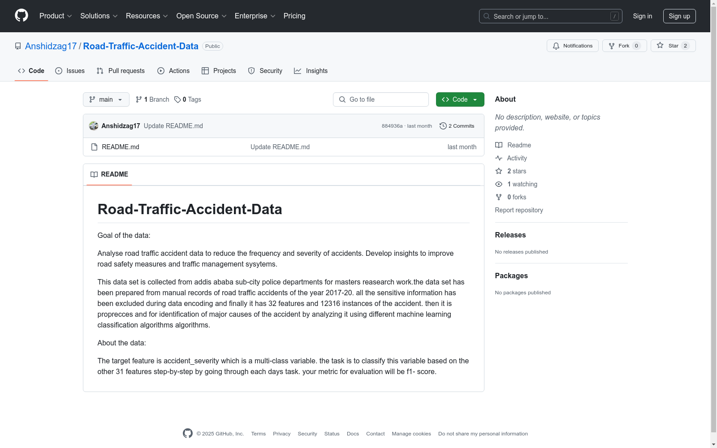Click the footer GitHub logo icon
This screenshot has height=448, width=717.
[x=188, y=433]
